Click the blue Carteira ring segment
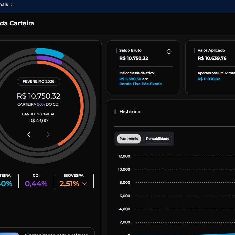 pos(49,53)
